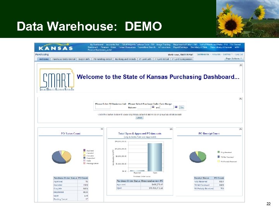This screenshot has height=209, width=279.
Task: Click the Go button
Action: (181, 107)
